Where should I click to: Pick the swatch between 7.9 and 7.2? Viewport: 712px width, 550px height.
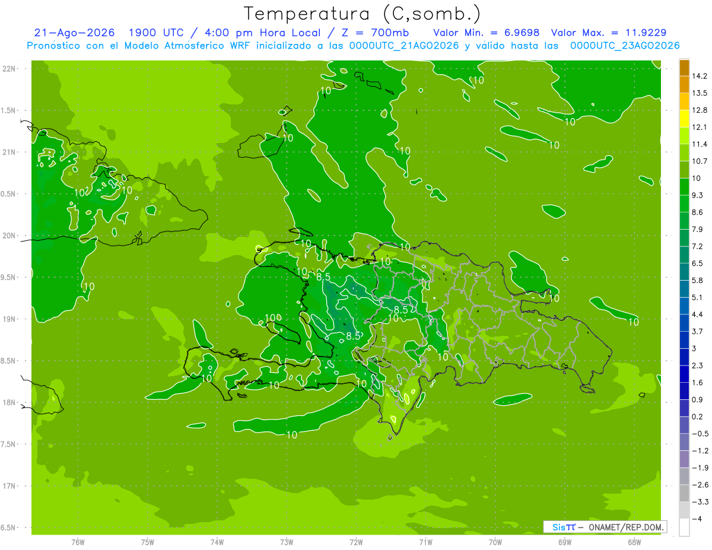click(x=684, y=238)
